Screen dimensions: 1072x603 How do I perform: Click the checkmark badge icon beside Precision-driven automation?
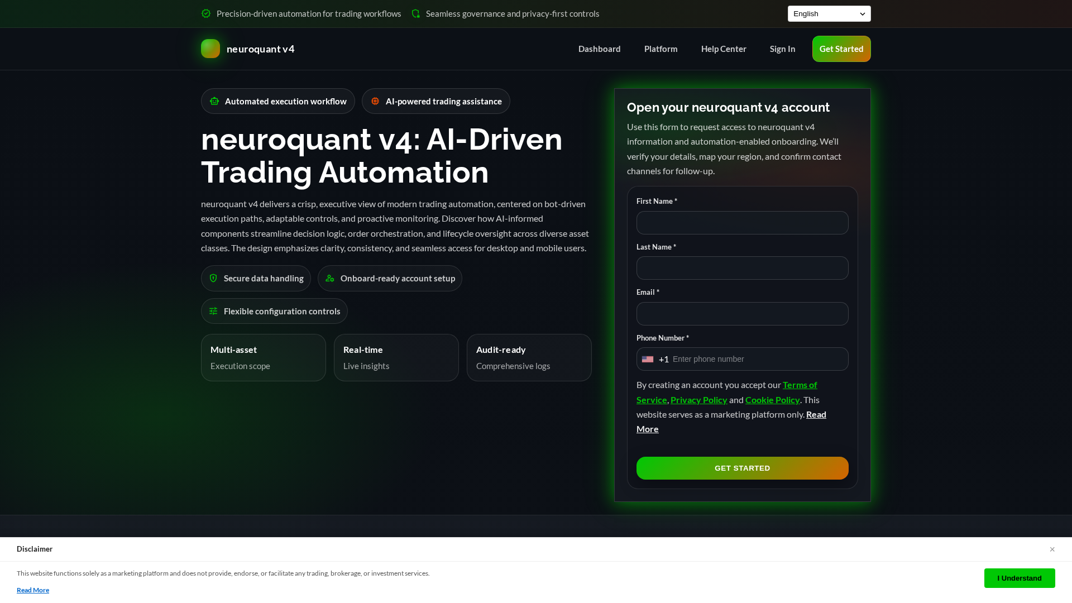[x=206, y=13]
